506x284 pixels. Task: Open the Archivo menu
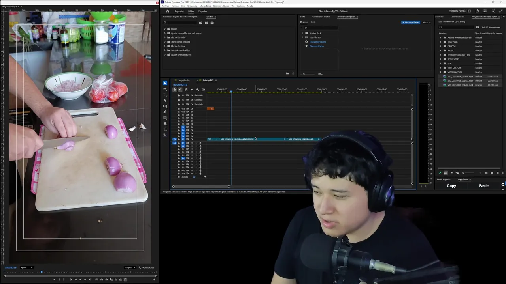(x=165, y=6)
